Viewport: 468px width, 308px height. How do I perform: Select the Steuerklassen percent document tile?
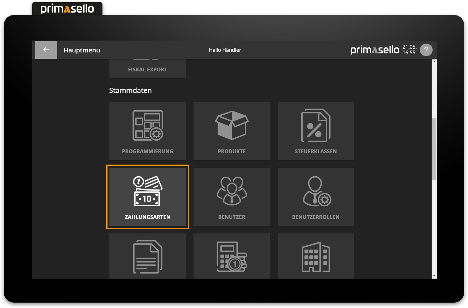[x=316, y=131]
